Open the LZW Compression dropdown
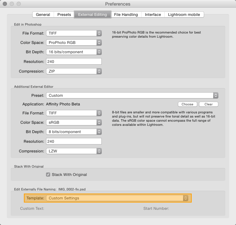Image resolution: width=236 pixels, height=225 pixels. tap(74, 151)
